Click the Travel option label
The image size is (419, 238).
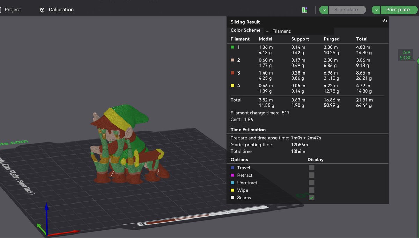point(243,168)
